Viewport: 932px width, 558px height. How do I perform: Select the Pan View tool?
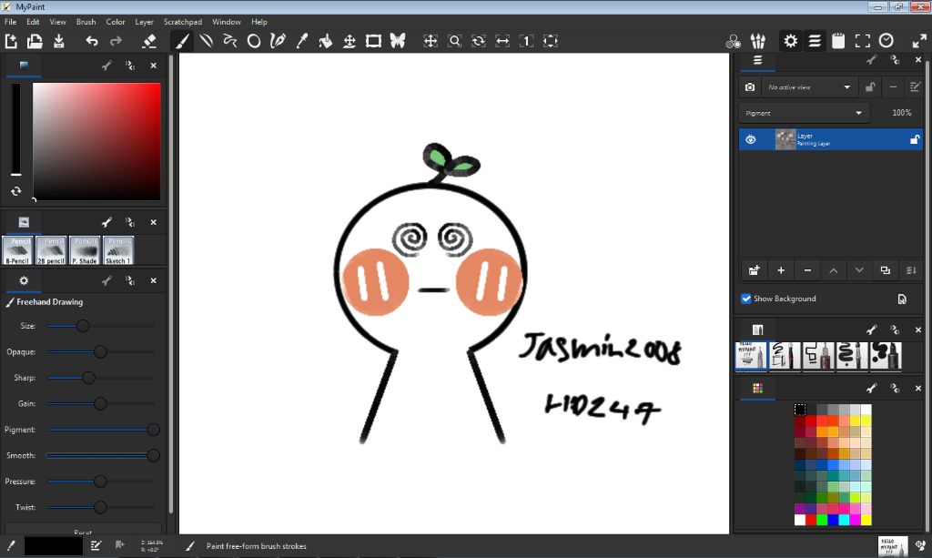[431, 41]
